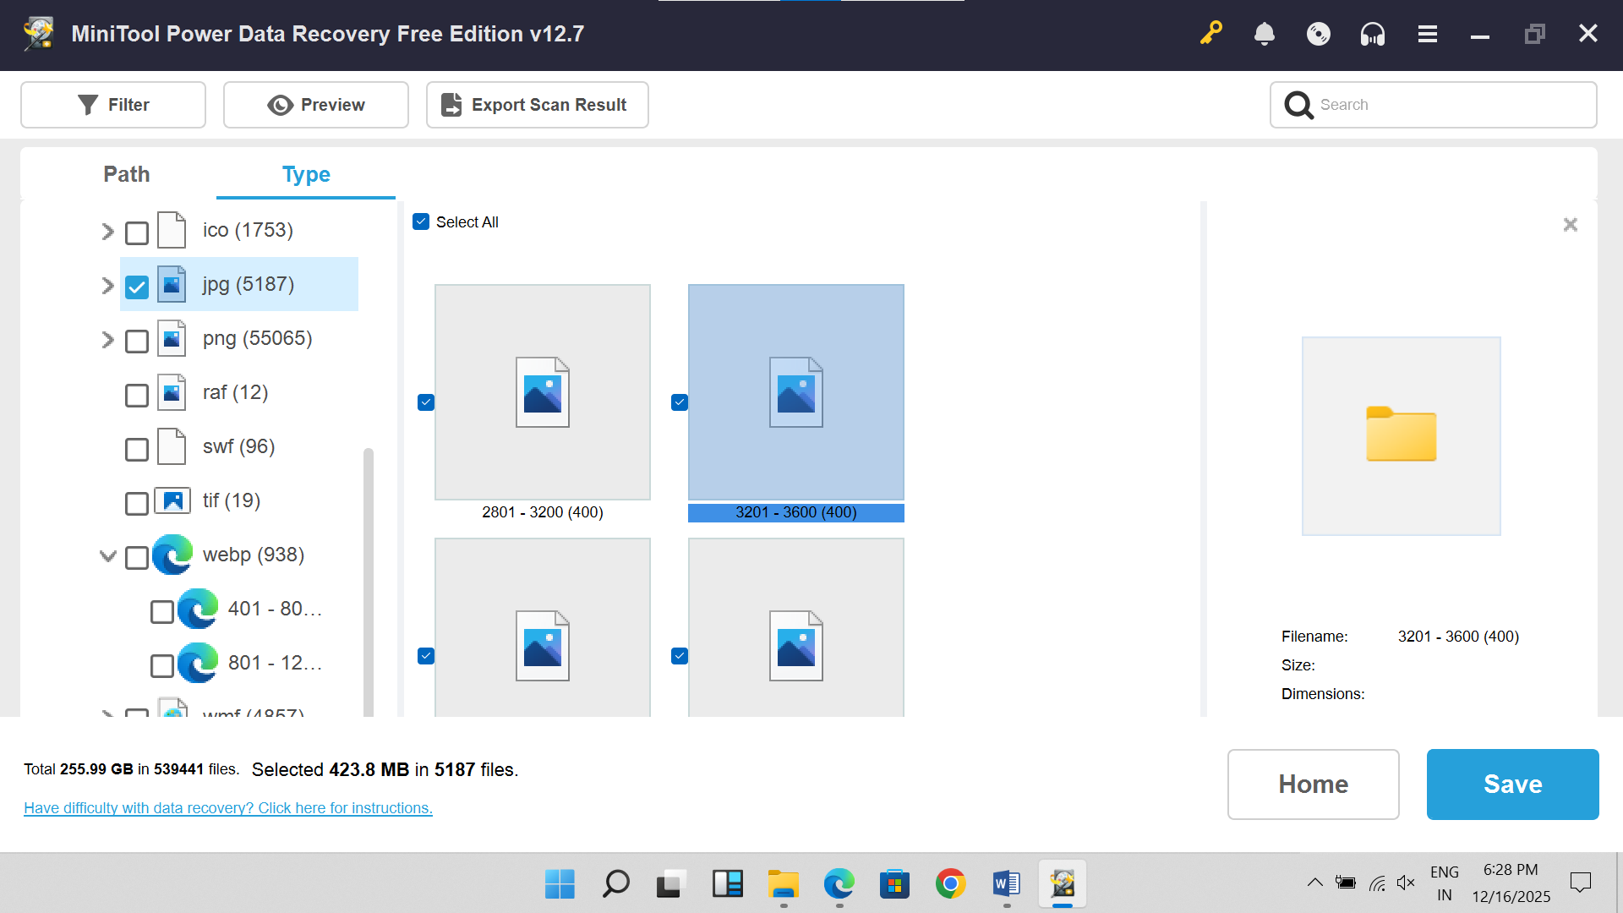
Task: Expand the jpg (5187) tree node
Action: tap(107, 286)
